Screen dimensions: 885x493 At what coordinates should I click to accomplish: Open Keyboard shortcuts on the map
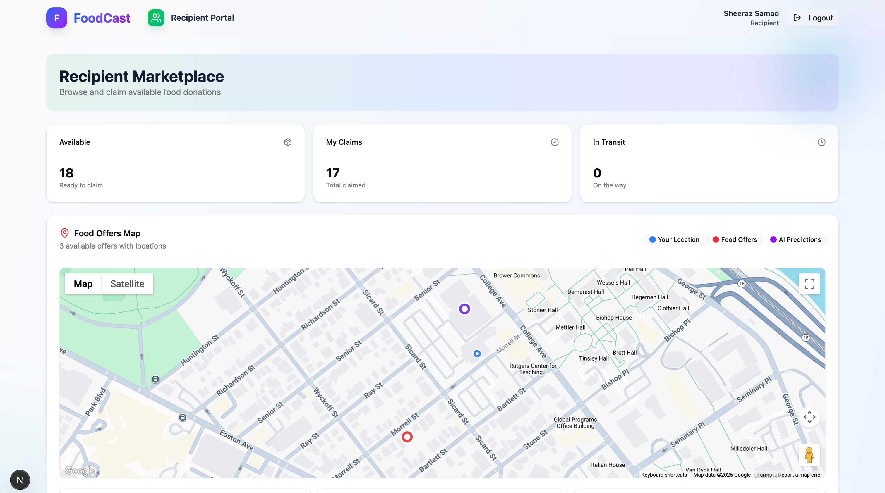[x=664, y=475]
